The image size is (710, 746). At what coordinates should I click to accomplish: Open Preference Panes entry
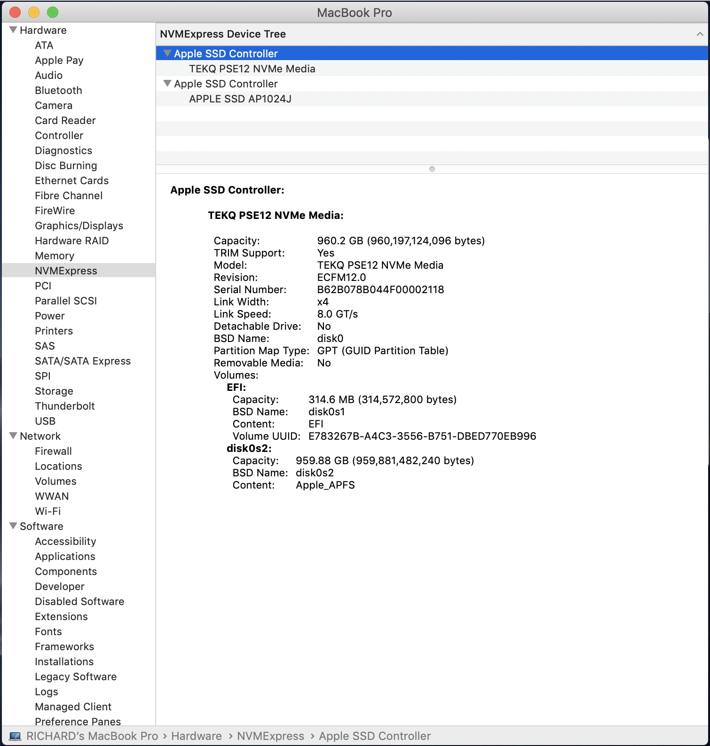[x=78, y=721]
